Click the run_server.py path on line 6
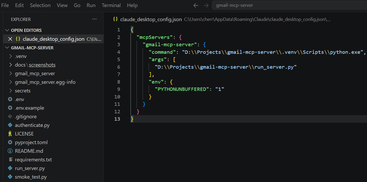 [226, 67]
